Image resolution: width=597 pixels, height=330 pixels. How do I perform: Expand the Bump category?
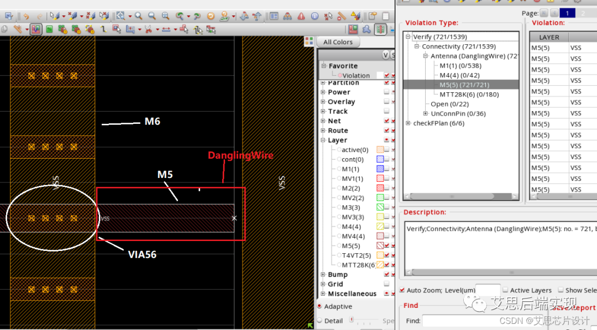tap(323, 275)
